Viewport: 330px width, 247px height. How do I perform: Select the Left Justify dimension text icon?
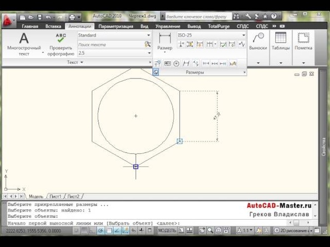(x=205, y=63)
